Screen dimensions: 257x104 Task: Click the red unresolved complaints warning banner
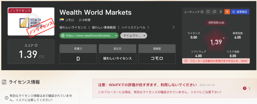coord(216,61)
